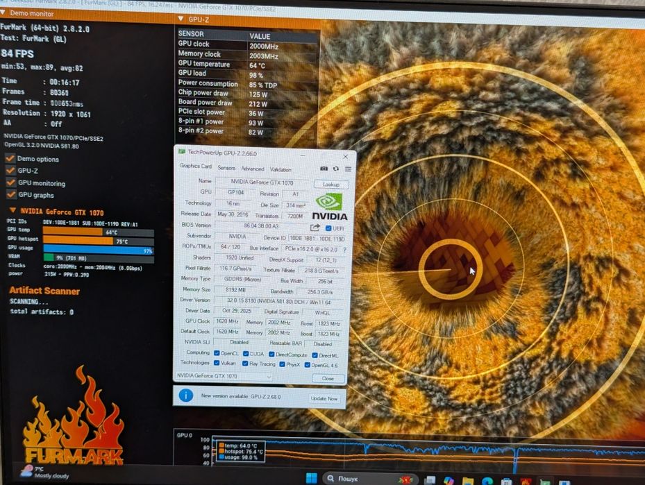Click the Lookup button

pyautogui.click(x=331, y=184)
